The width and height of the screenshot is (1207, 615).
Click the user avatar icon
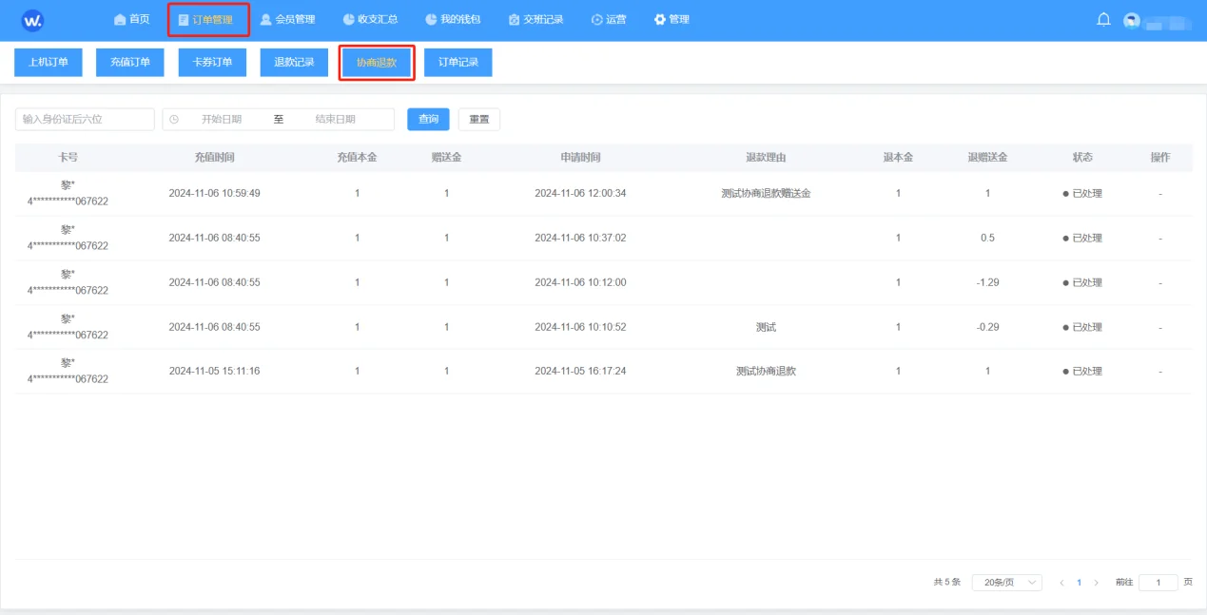point(1131,20)
